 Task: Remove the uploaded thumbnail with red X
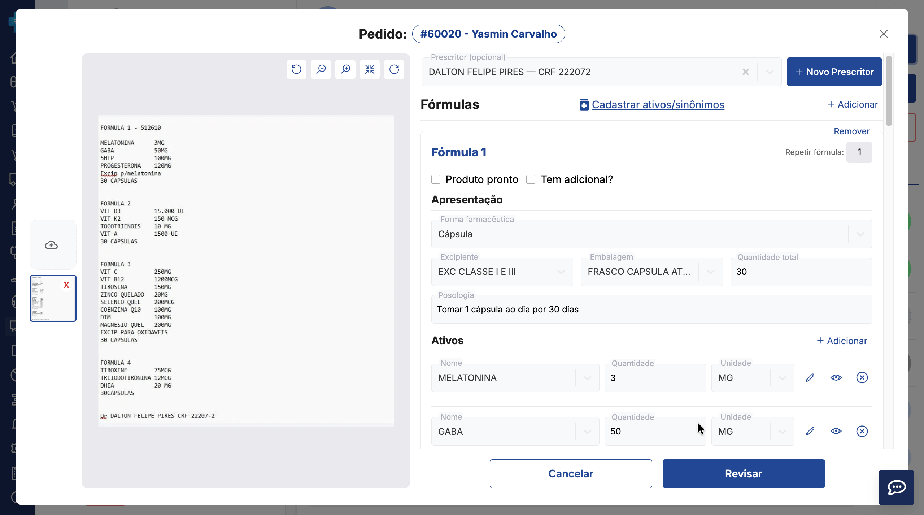pos(66,285)
